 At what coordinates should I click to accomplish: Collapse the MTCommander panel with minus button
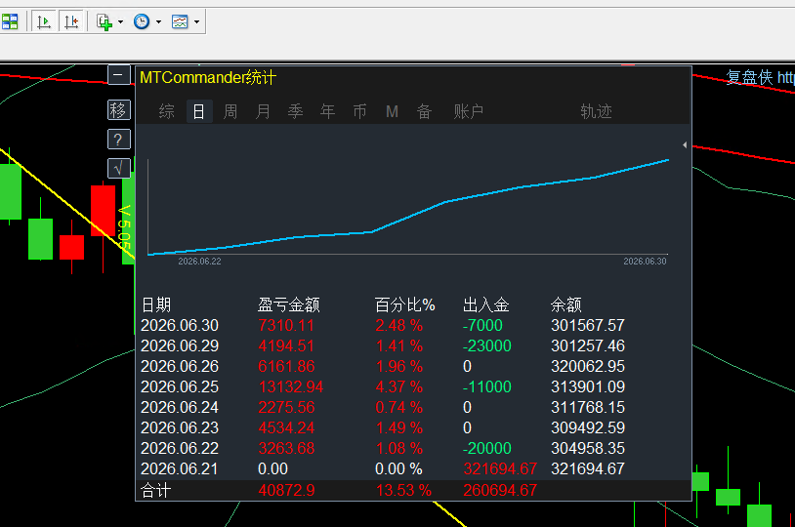(x=119, y=75)
